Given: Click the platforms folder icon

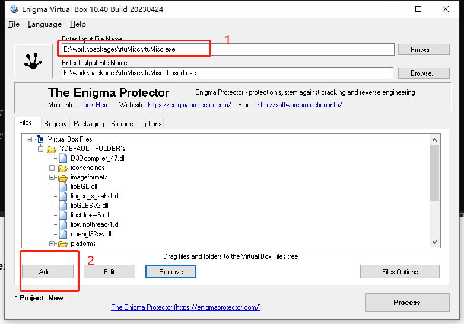Looking at the screenshot, I should 63,243.
